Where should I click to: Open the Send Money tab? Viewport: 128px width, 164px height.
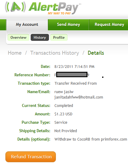tap(69, 25)
